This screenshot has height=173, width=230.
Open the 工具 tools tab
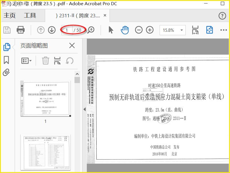click(30, 15)
